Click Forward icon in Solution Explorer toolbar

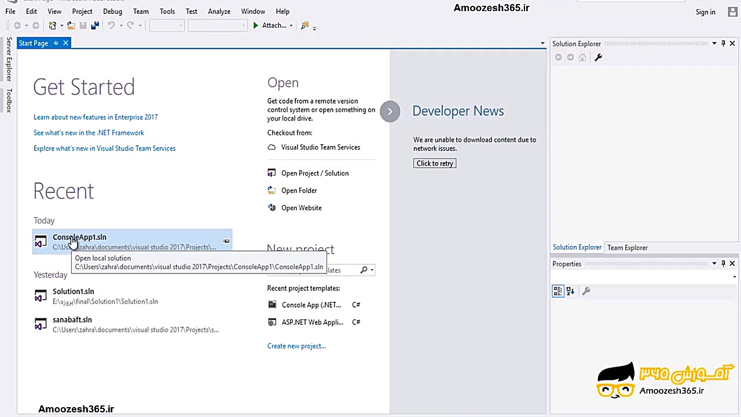point(570,57)
